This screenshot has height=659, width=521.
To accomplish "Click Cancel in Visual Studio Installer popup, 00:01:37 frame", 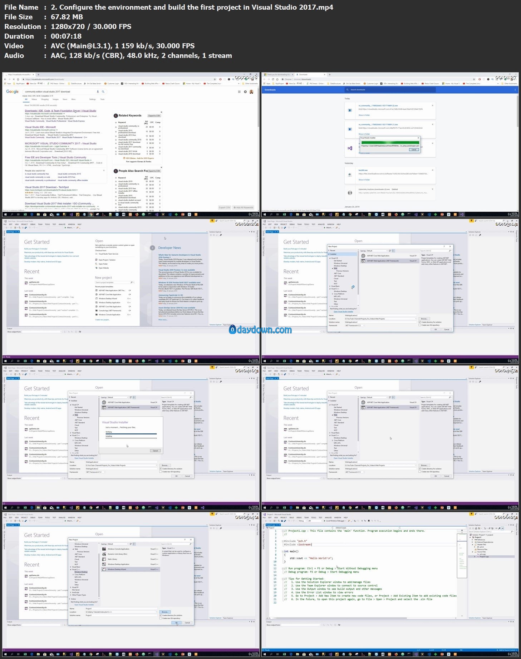I will [x=414, y=149].
